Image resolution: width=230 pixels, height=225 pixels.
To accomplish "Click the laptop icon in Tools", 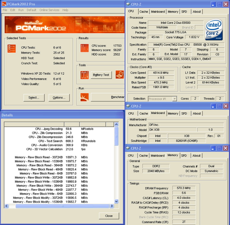I will click(120, 75).
